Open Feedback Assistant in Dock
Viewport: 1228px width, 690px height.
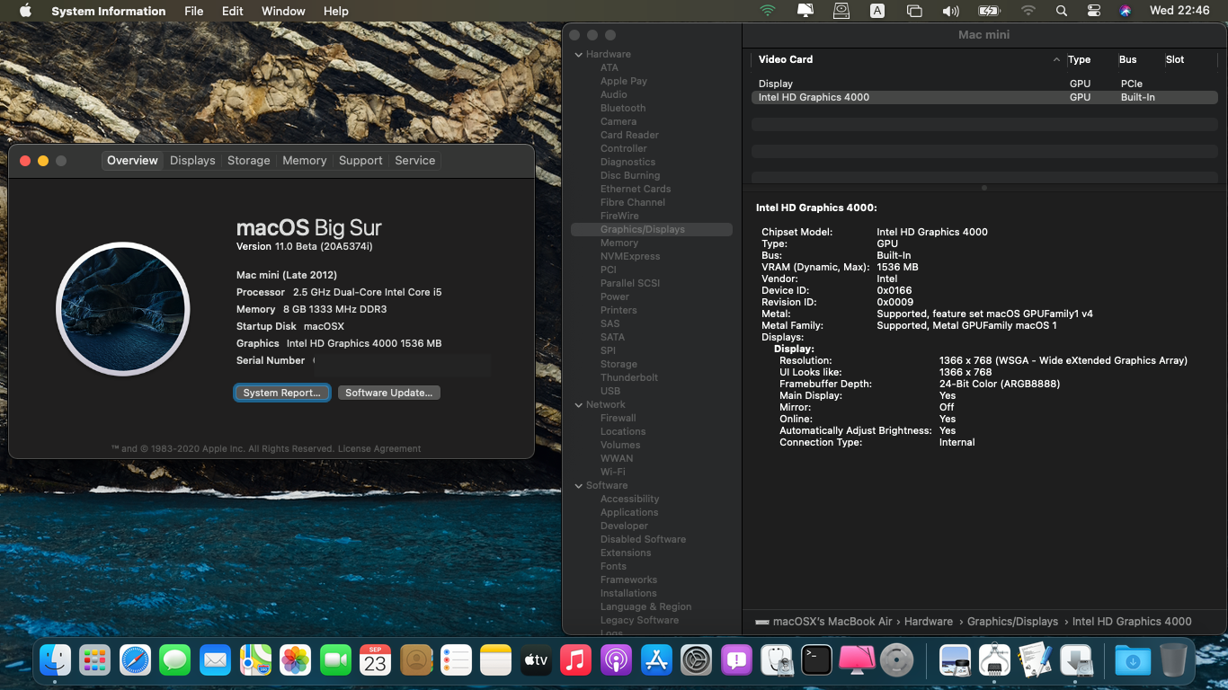736,661
